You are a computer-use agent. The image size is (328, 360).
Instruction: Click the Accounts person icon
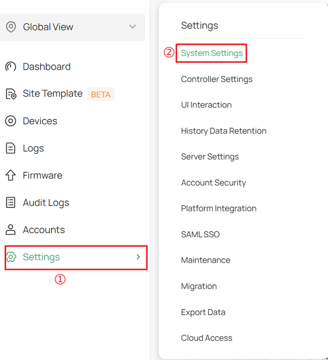tap(11, 229)
